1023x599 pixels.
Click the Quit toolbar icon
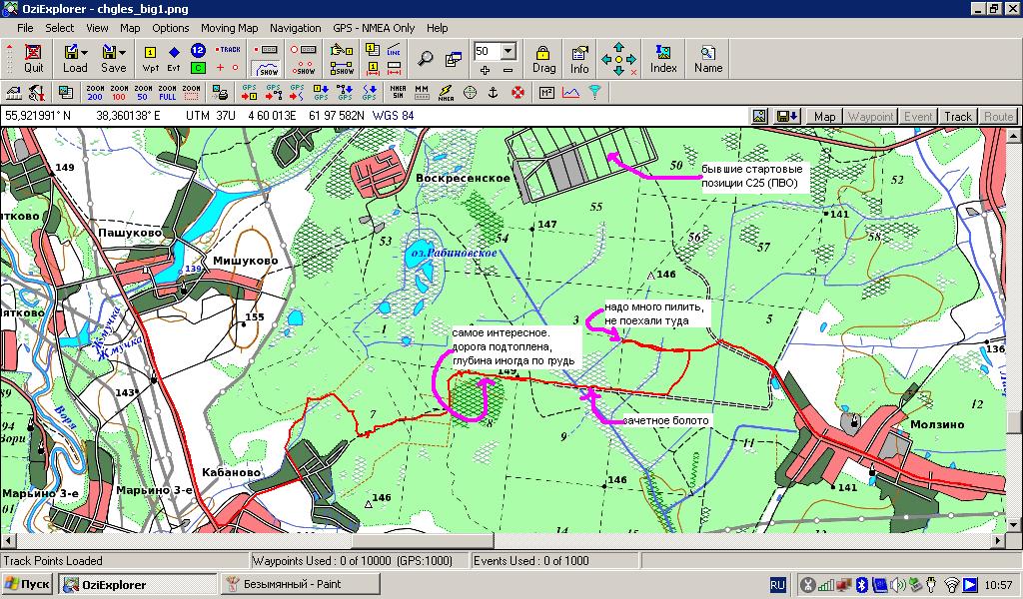tap(34, 58)
